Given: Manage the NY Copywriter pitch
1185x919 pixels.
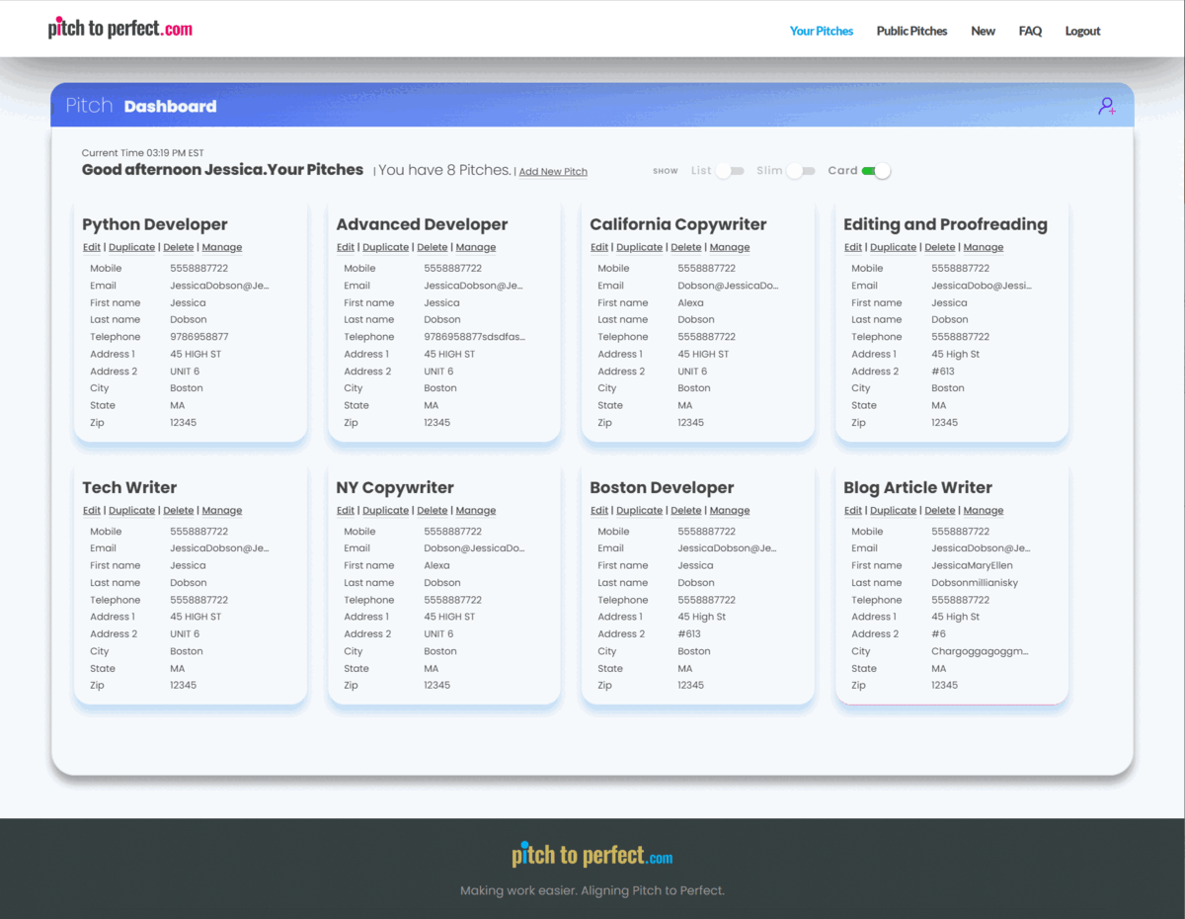Looking at the screenshot, I should [x=475, y=511].
